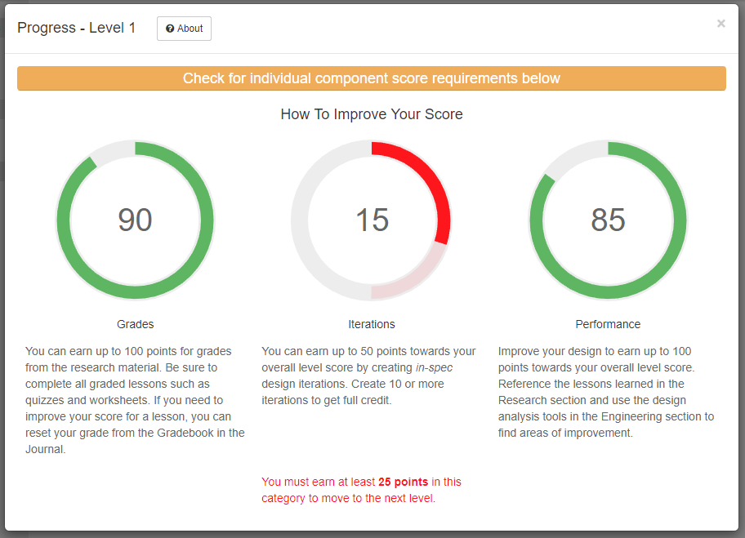The image size is (745, 538).
Task: Select the Grades label
Action: (x=136, y=324)
